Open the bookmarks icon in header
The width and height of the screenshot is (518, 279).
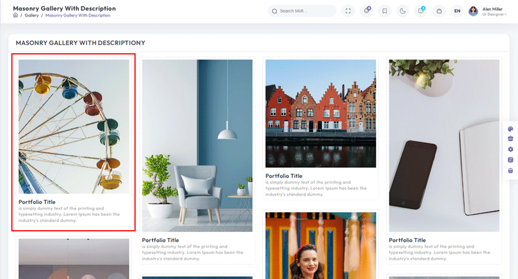click(384, 11)
